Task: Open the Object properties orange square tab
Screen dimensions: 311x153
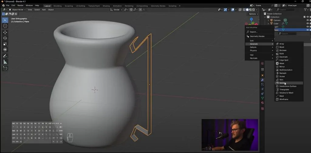Action: click(x=262, y=75)
